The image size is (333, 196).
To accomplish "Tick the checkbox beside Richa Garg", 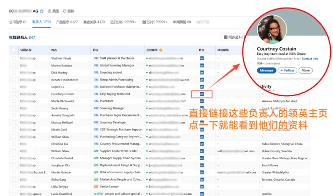I will tap(14, 179).
